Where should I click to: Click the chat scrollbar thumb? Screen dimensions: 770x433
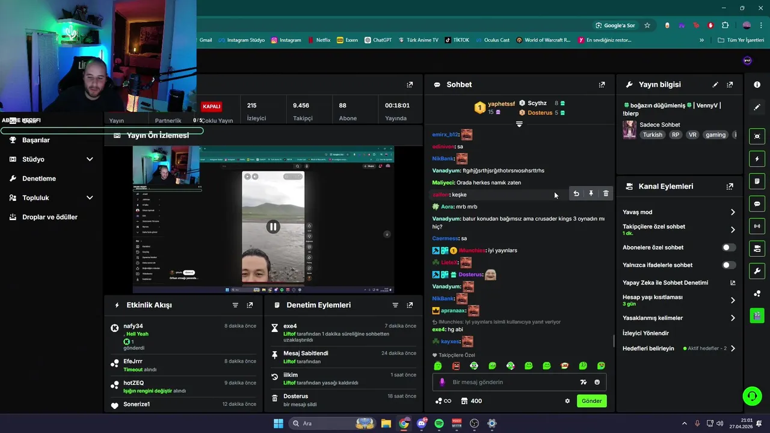(614, 341)
